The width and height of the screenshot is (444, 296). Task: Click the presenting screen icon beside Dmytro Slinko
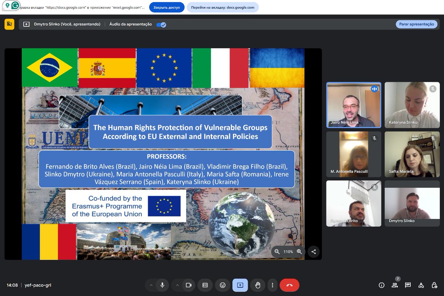tap(26, 24)
